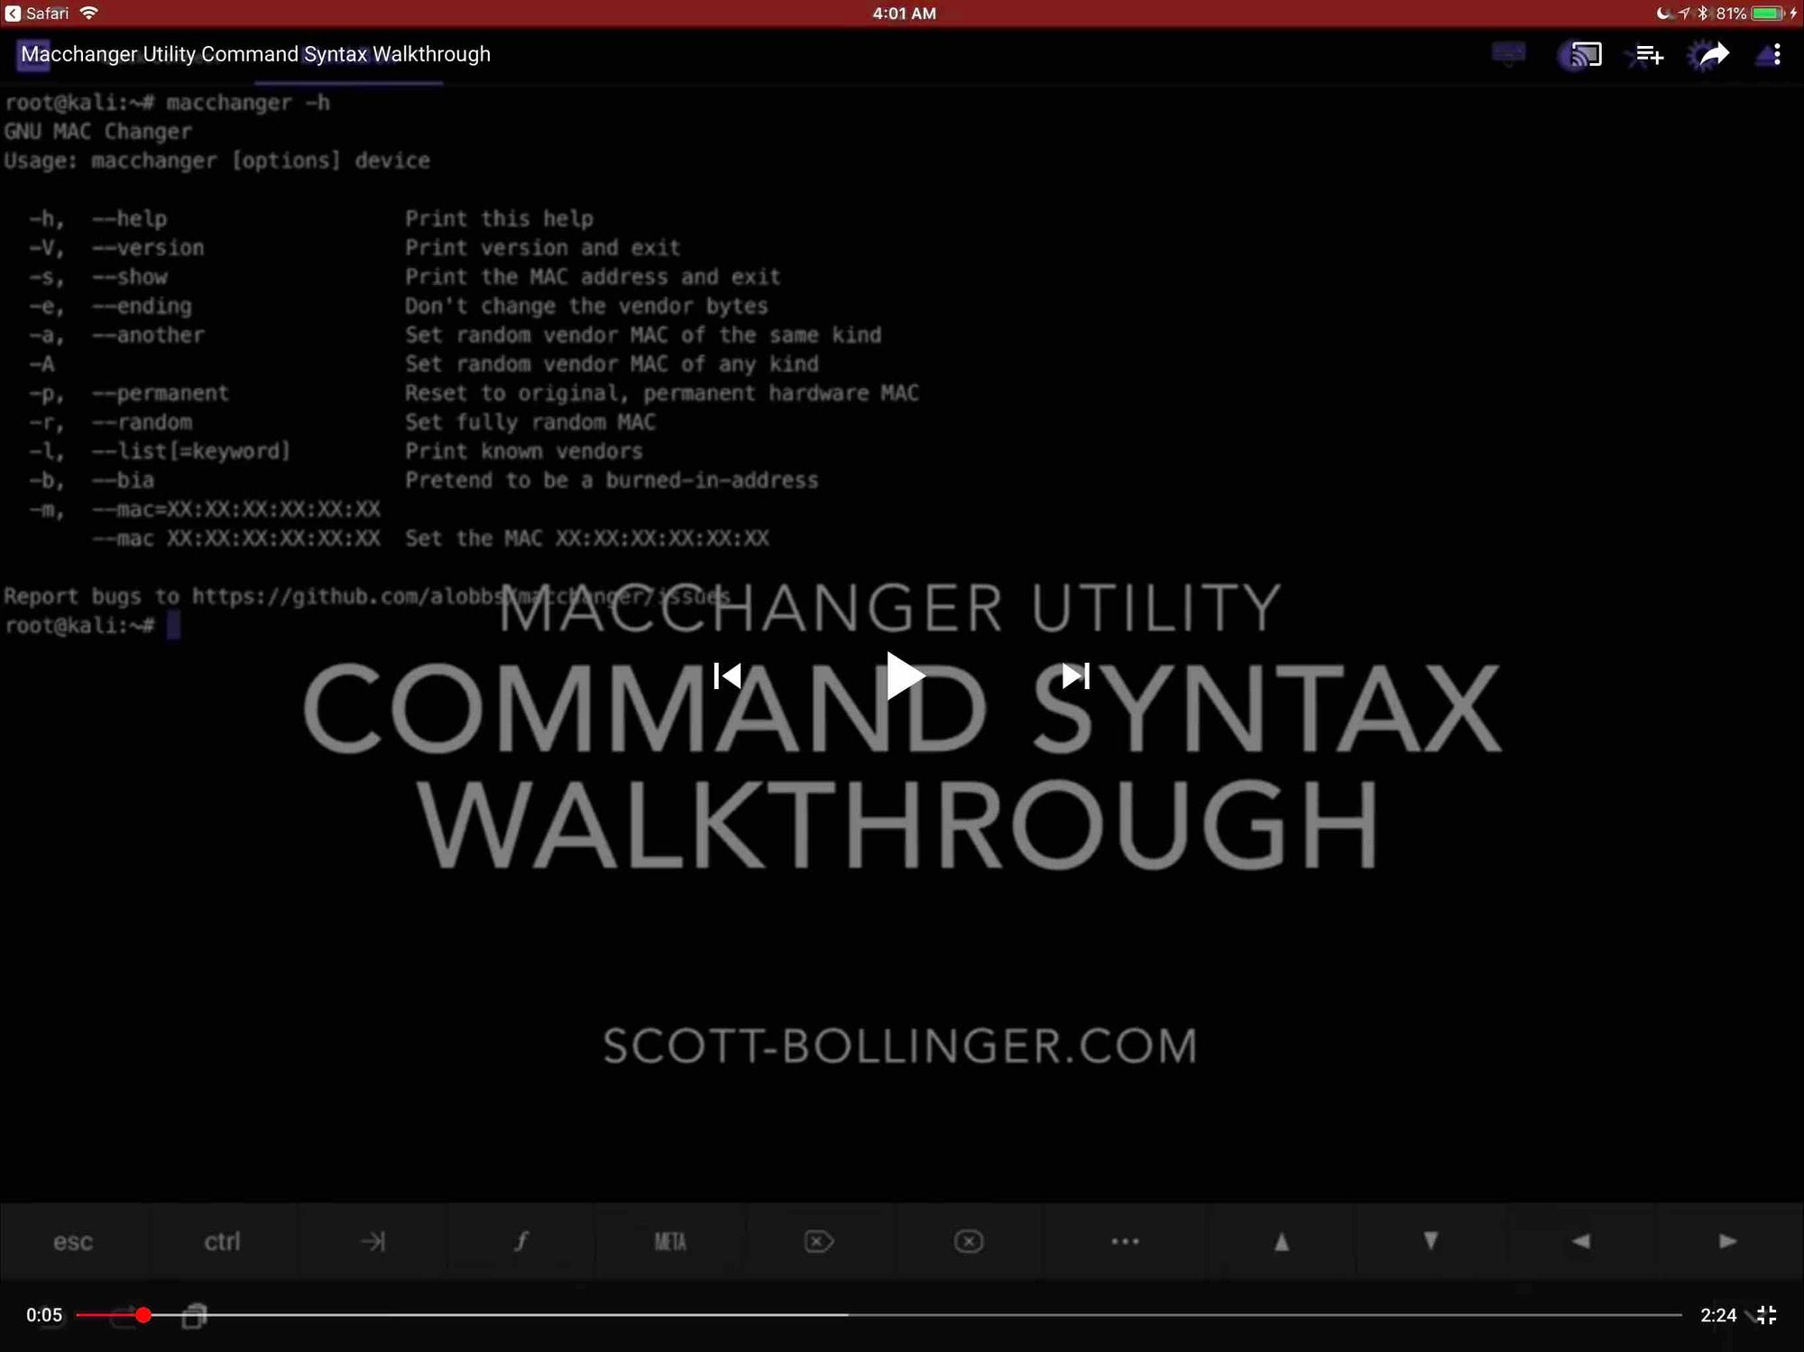1804x1352 pixels.
Task: Tap the ctrl key
Action: (222, 1242)
